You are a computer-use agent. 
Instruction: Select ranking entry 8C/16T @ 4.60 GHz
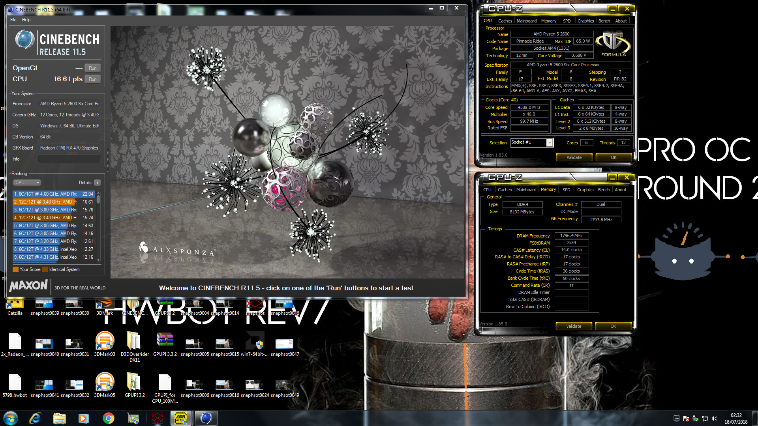tap(54, 194)
